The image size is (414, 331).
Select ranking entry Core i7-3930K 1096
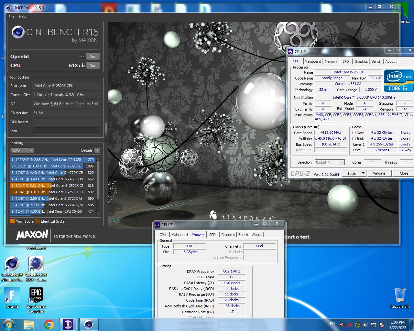click(x=53, y=166)
